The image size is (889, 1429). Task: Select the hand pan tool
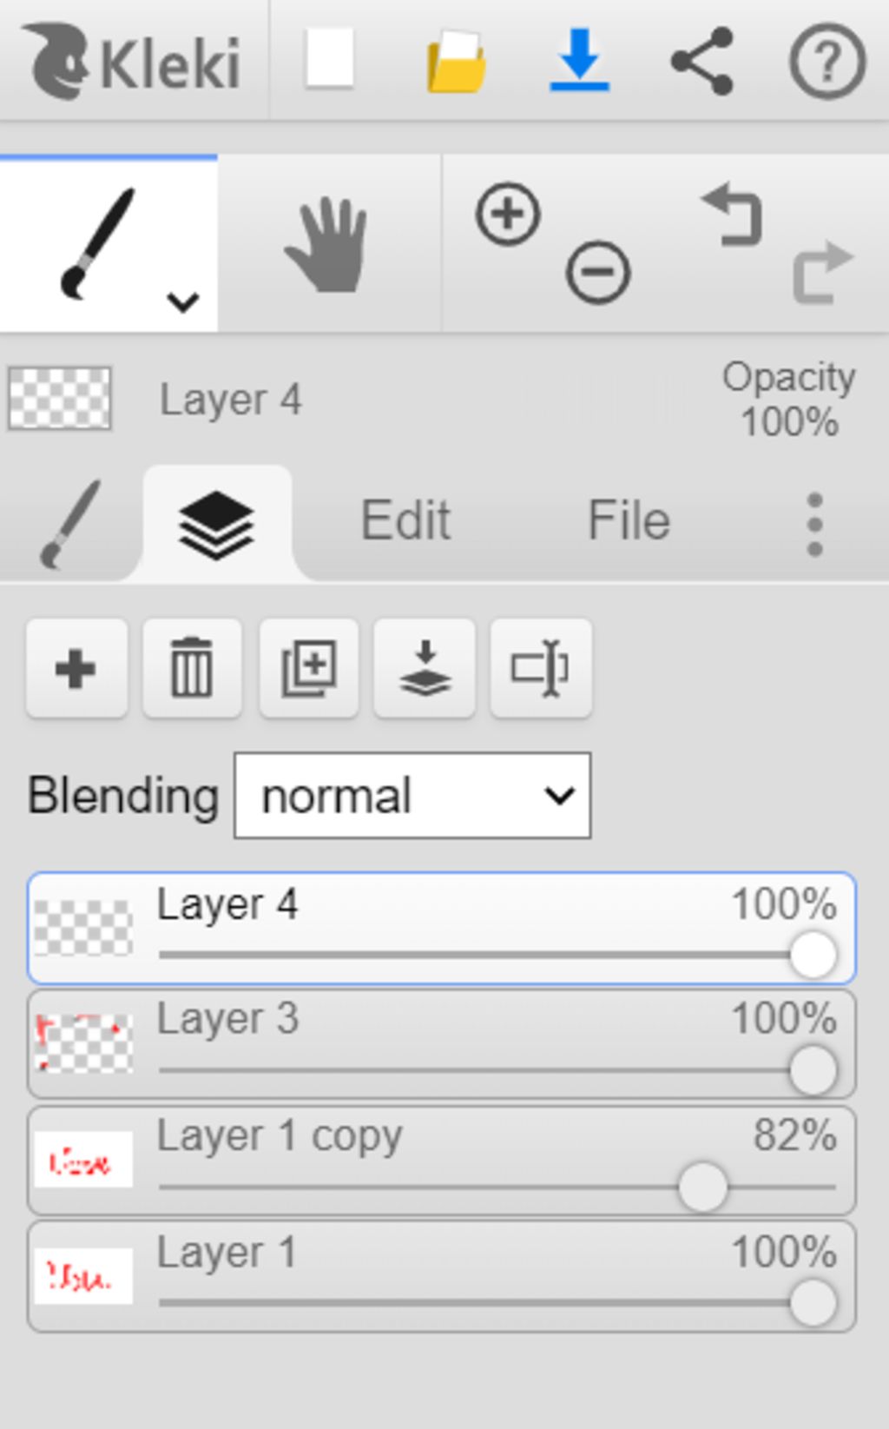pyautogui.click(x=328, y=245)
